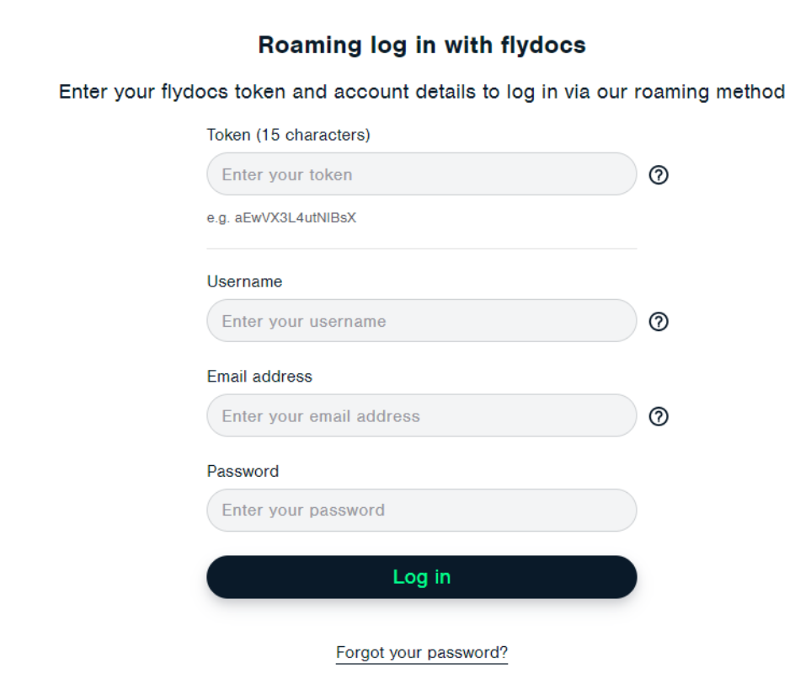
Task: Focus the Token input field
Action: (421, 174)
